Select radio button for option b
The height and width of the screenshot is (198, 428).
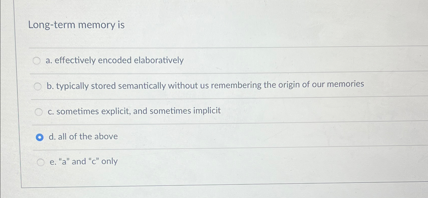(38, 86)
